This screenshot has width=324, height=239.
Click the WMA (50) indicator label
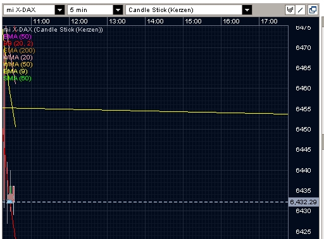pyautogui.click(x=18, y=64)
